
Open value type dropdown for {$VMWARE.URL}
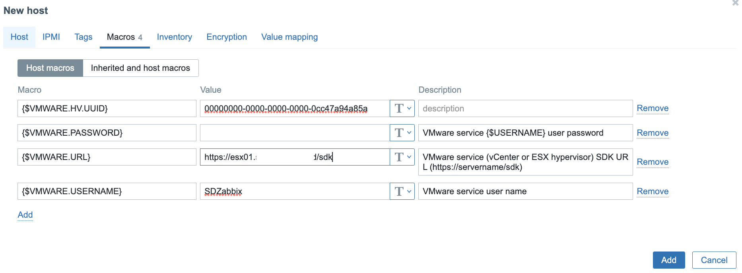tap(402, 157)
